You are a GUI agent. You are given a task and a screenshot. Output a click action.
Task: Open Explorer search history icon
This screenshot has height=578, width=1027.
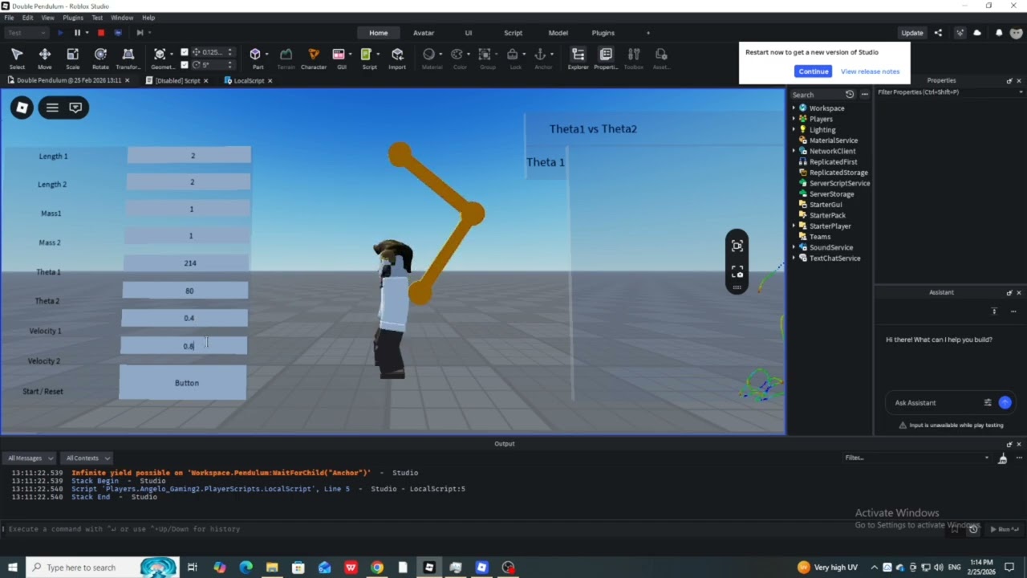850,95
